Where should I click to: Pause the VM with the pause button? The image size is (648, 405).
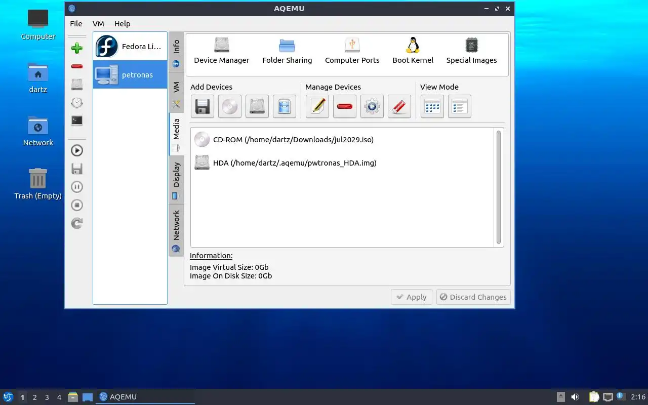click(x=77, y=187)
